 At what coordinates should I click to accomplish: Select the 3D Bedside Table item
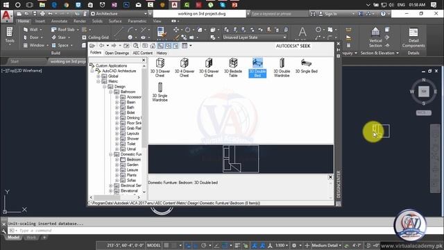point(233,67)
